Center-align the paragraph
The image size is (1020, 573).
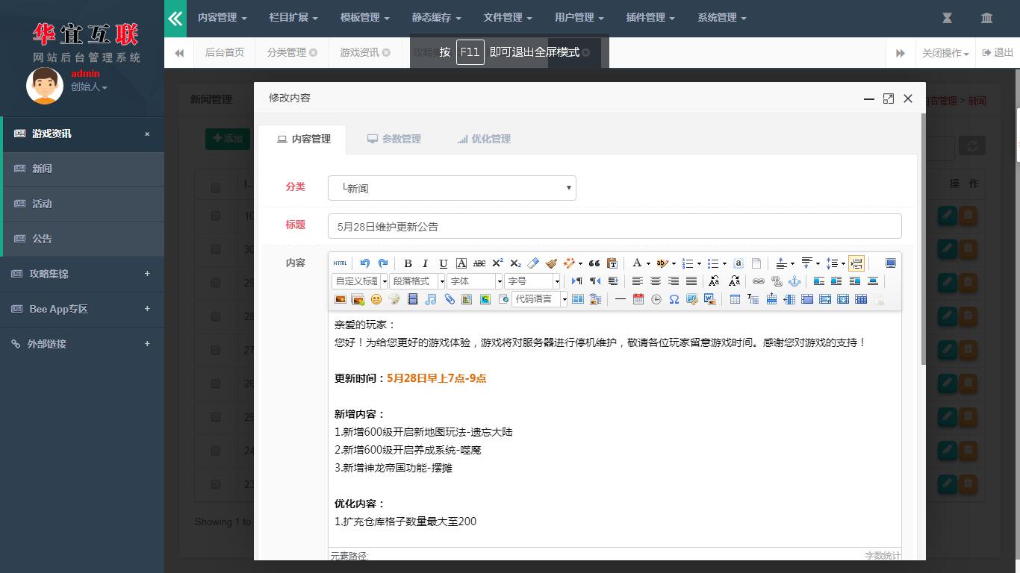point(656,281)
